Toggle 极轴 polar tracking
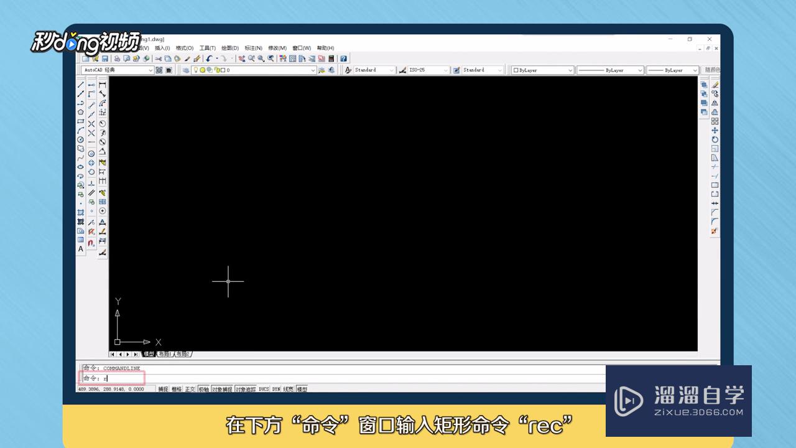The image size is (796, 448). click(204, 389)
